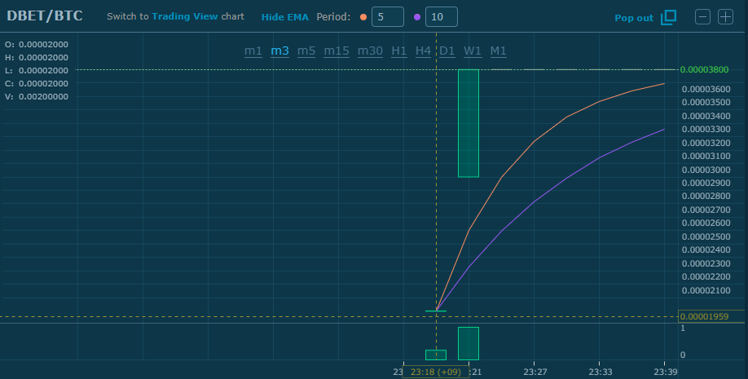Click the small volume bar at 23:18

pyautogui.click(x=436, y=355)
